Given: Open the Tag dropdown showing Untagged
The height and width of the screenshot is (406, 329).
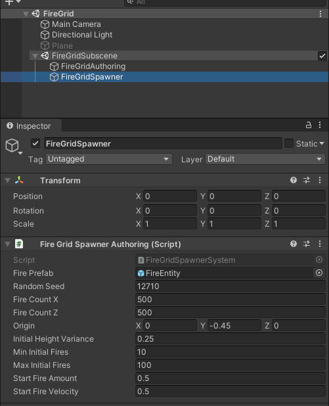Looking at the screenshot, I should pyautogui.click(x=109, y=159).
